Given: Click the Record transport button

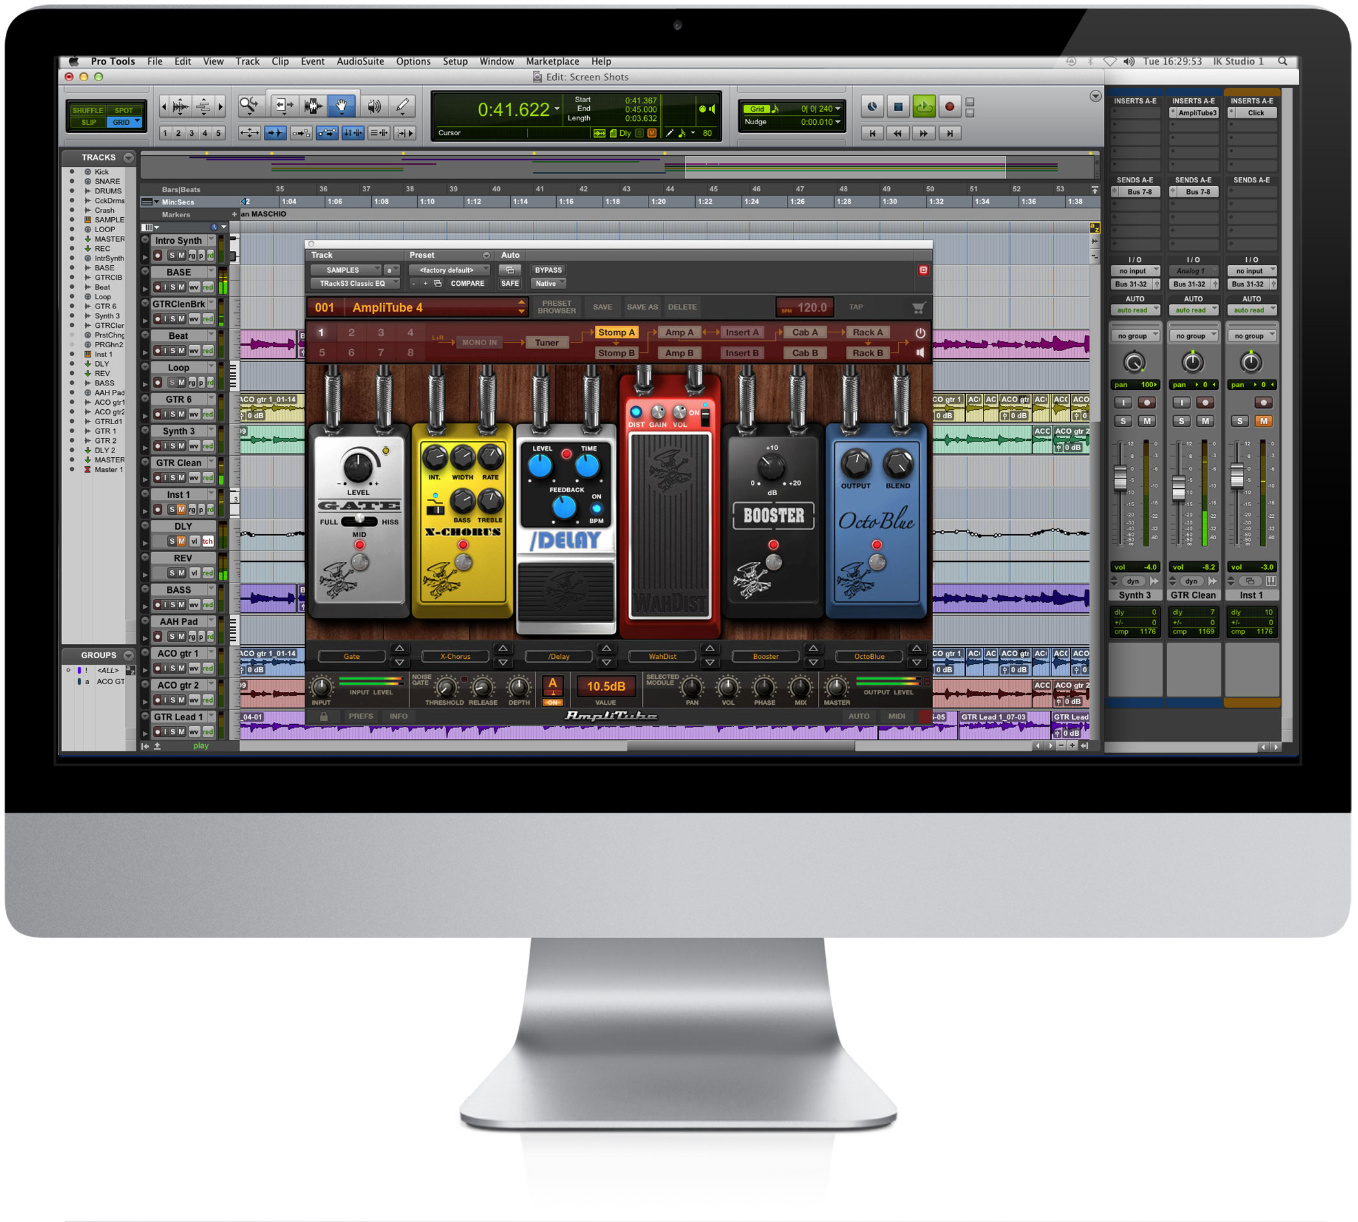Looking at the screenshot, I should 949,106.
